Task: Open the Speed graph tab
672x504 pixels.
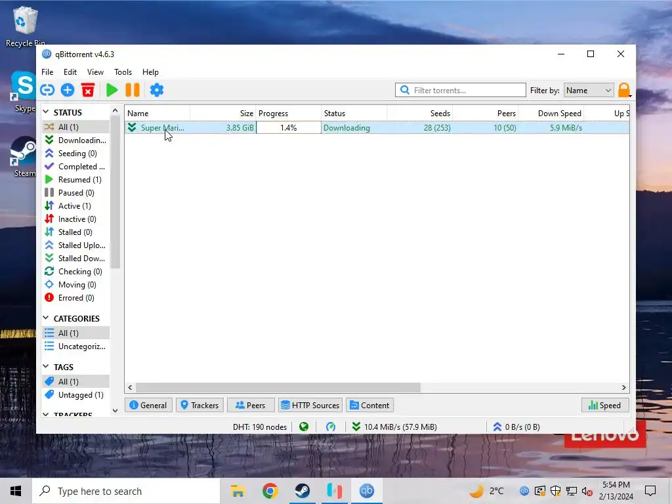Action: (605, 406)
